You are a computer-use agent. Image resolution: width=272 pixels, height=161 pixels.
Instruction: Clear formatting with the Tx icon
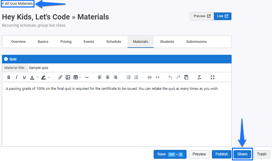(199, 77)
